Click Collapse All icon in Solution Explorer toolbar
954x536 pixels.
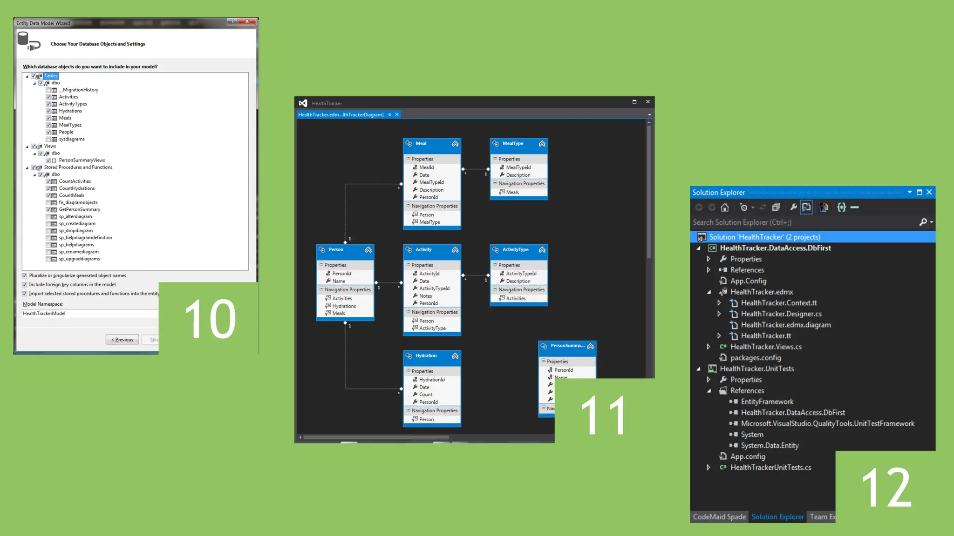click(776, 208)
